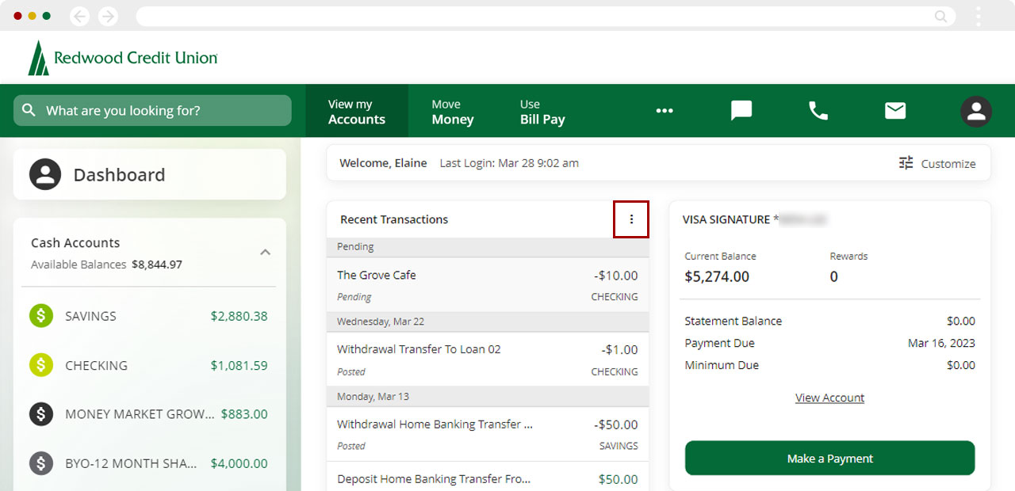Open Recent Transactions options kebab menu
Image resolution: width=1015 pixels, height=491 pixels.
click(x=631, y=219)
